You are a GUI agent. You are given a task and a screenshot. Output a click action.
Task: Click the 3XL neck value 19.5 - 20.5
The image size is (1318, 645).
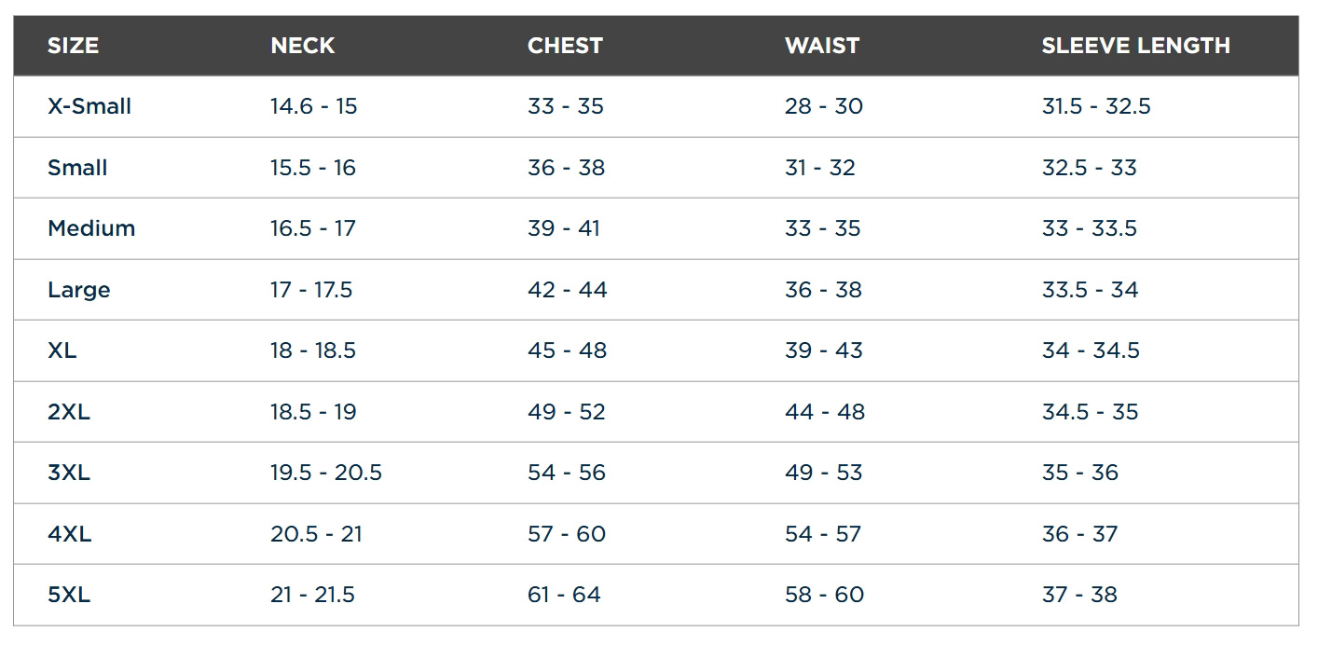[326, 473]
